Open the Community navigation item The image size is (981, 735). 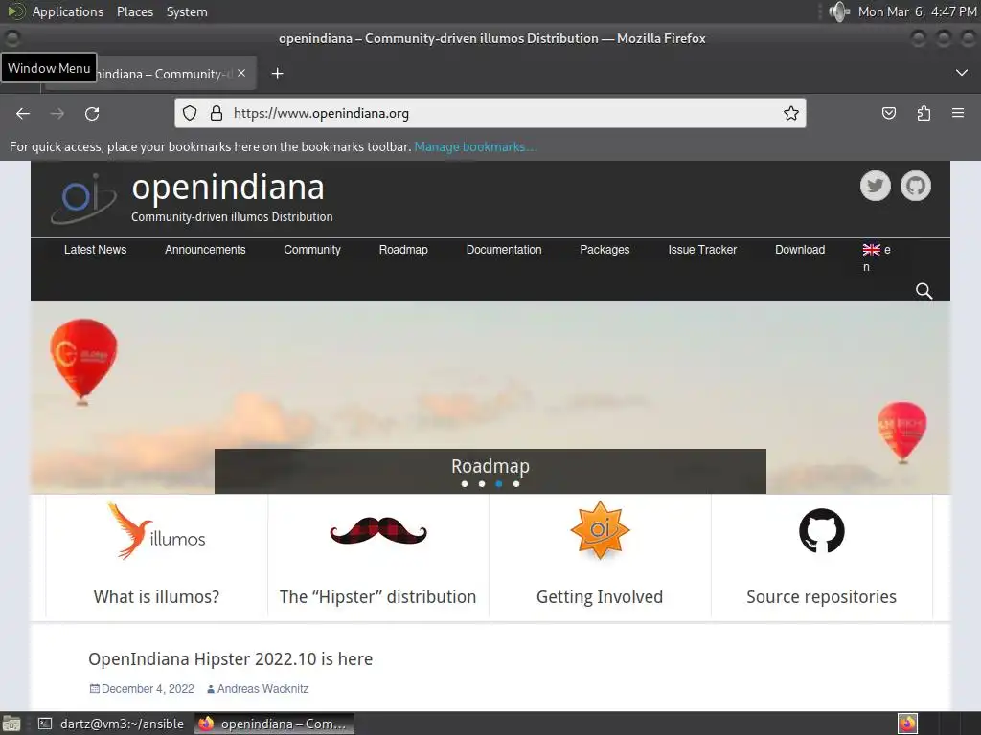(x=312, y=250)
